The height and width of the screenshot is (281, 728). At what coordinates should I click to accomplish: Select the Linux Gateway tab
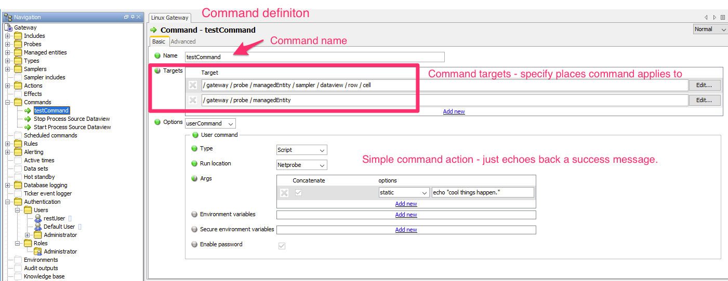[x=170, y=18]
